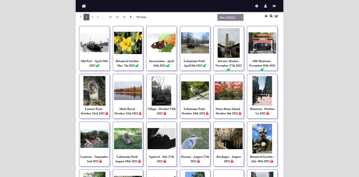Viewport: 359px width, 177px height.
Task: Toggle unlock icon on Lafontaine Park April 9th
Action: 205,65
